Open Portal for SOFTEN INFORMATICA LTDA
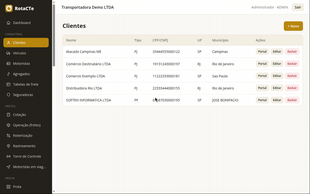The width and height of the screenshot is (310, 194). pyautogui.click(x=262, y=100)
